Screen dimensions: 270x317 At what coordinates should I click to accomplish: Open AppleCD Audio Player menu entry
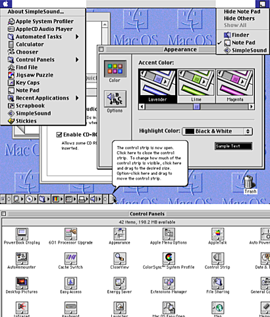pos(43,29)
